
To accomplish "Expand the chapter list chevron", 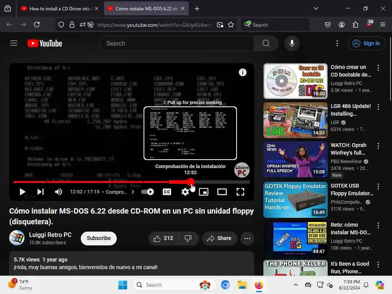I will (x=133, y=192).
